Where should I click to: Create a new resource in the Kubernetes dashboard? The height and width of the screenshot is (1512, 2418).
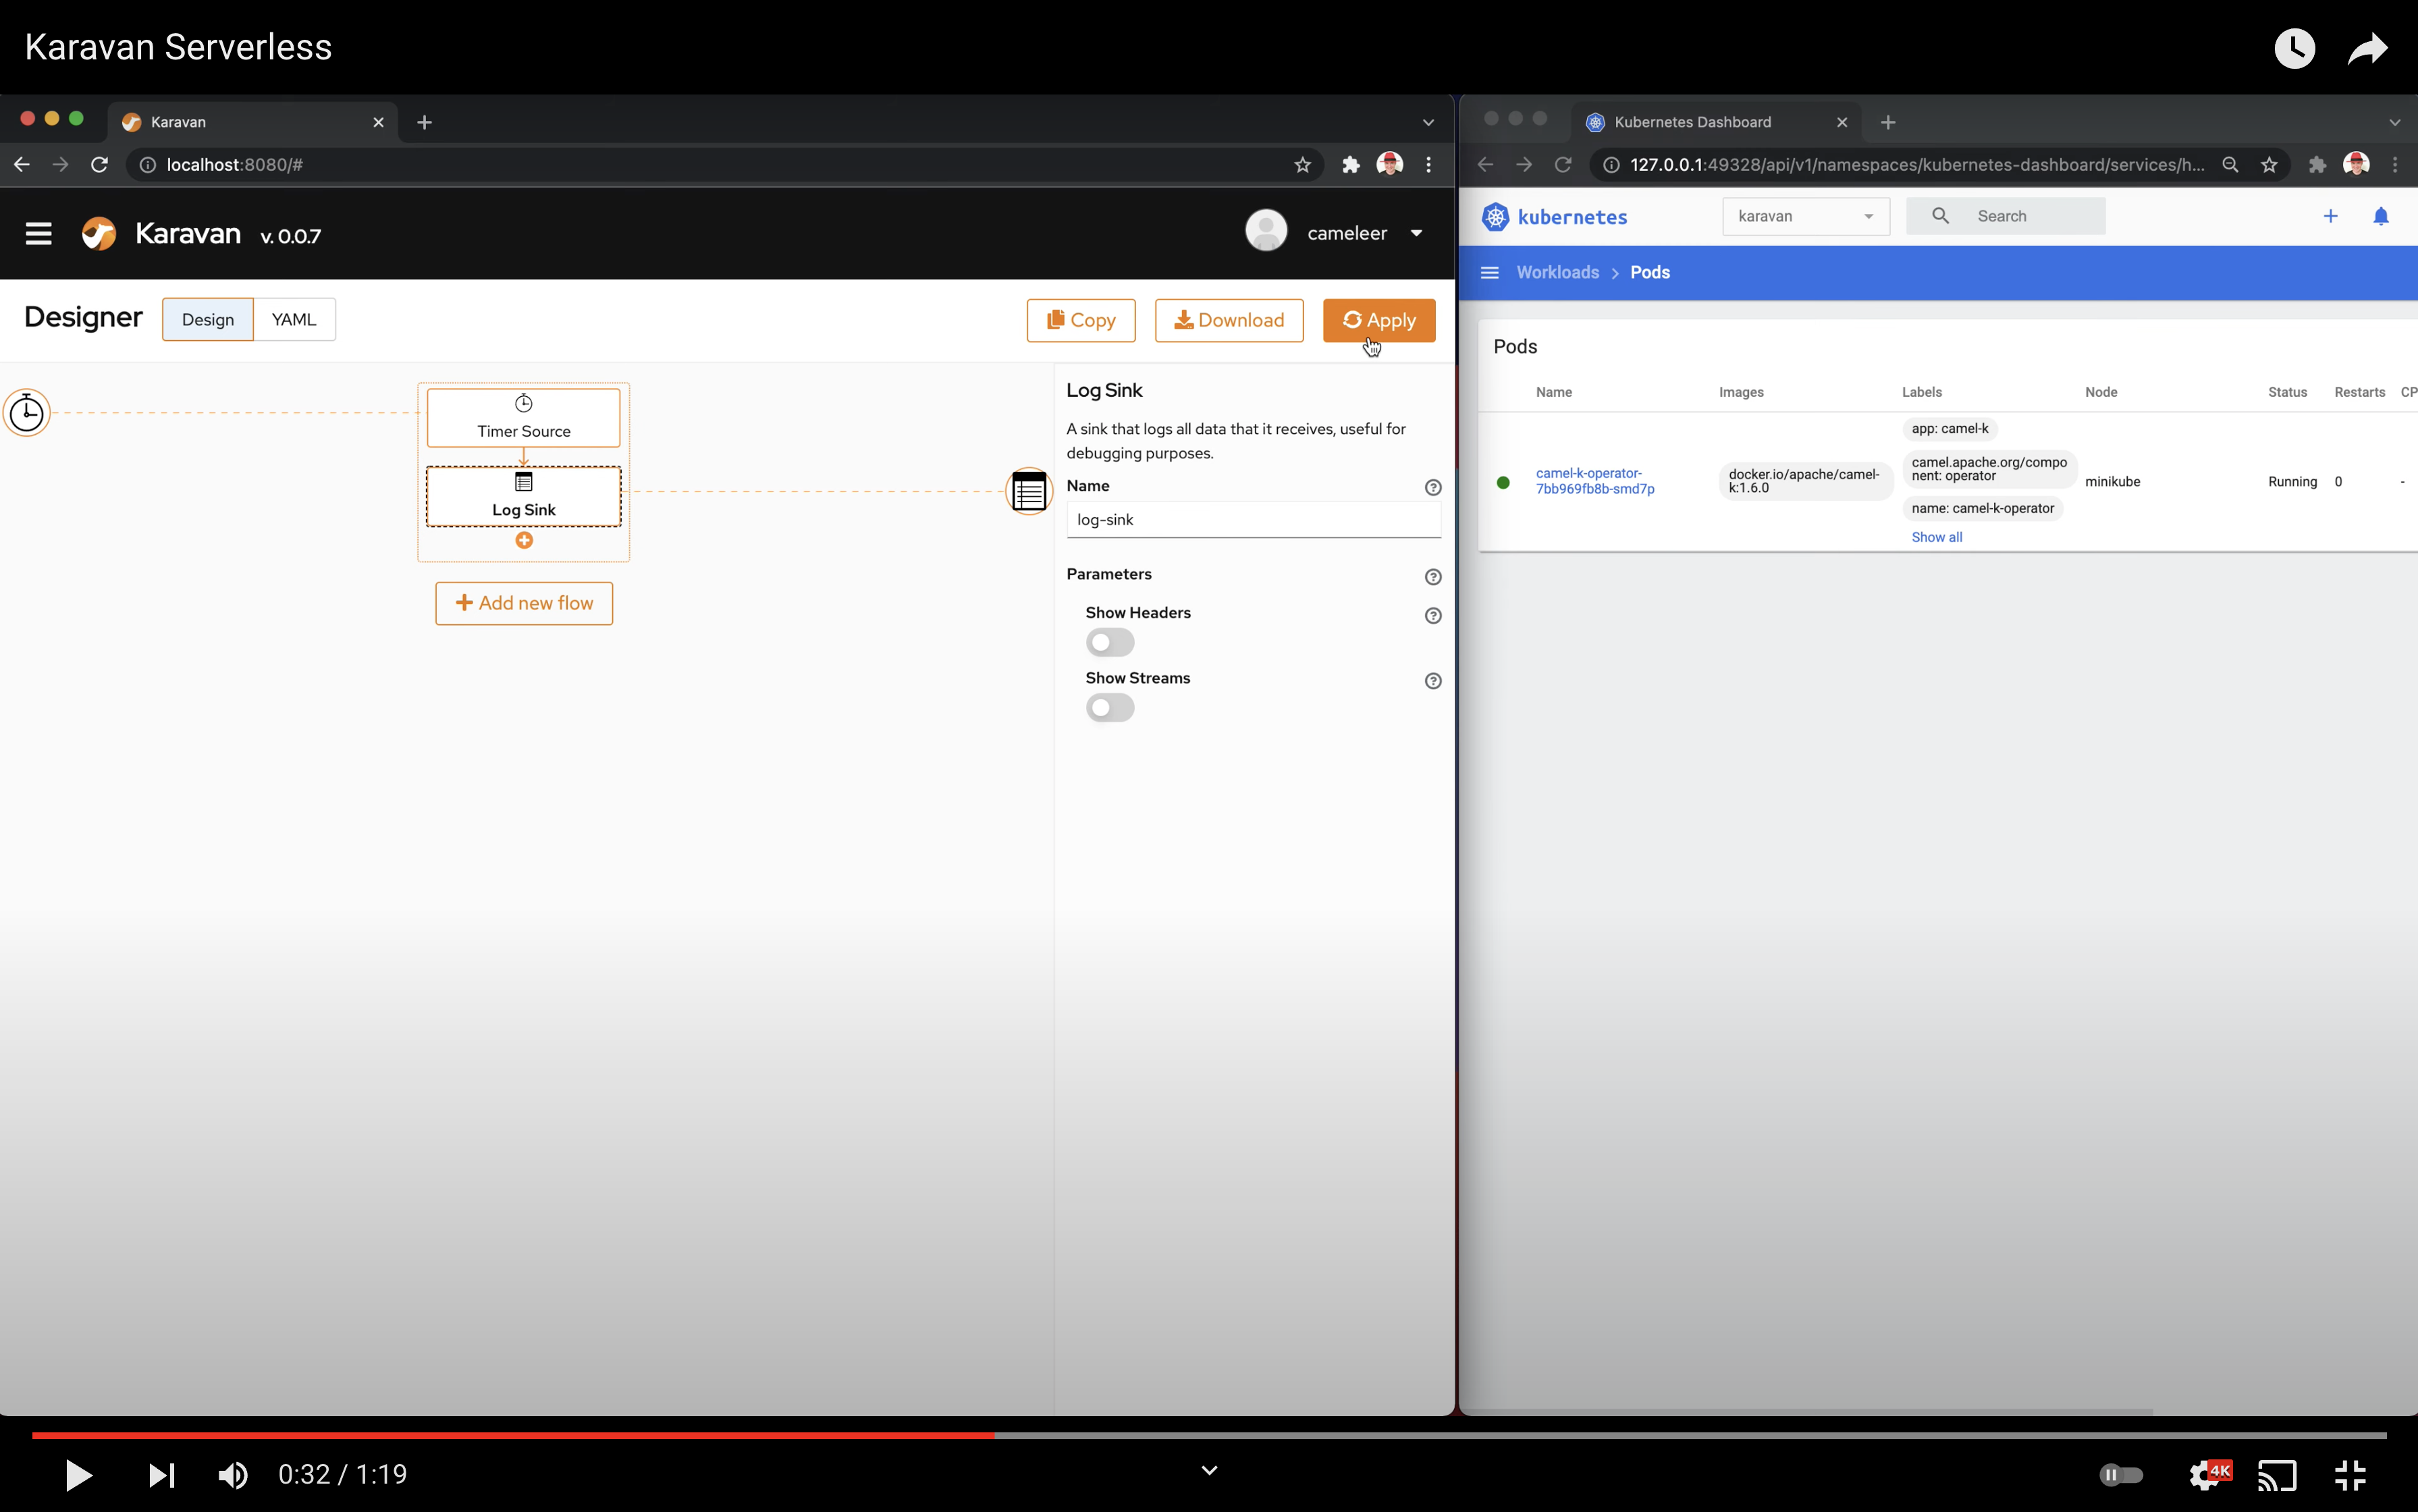click(2330, 215)
